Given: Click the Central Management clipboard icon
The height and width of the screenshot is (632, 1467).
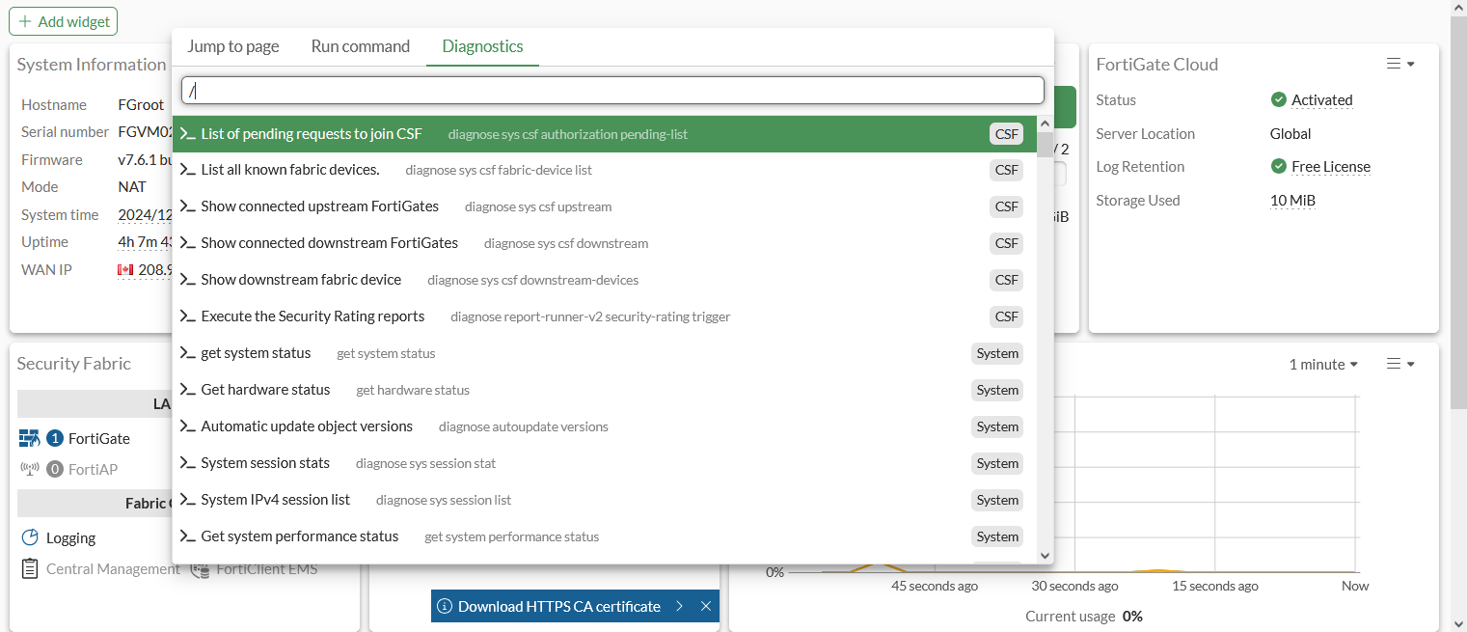Looking at the screenshot, I should pyautogui.click(x=30, y=568).
